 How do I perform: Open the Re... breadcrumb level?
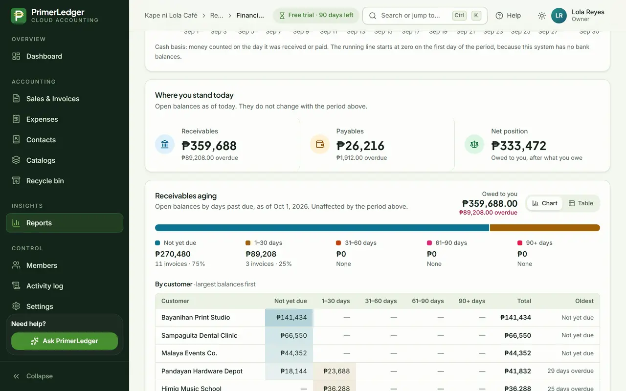click(x=217, y=16)
